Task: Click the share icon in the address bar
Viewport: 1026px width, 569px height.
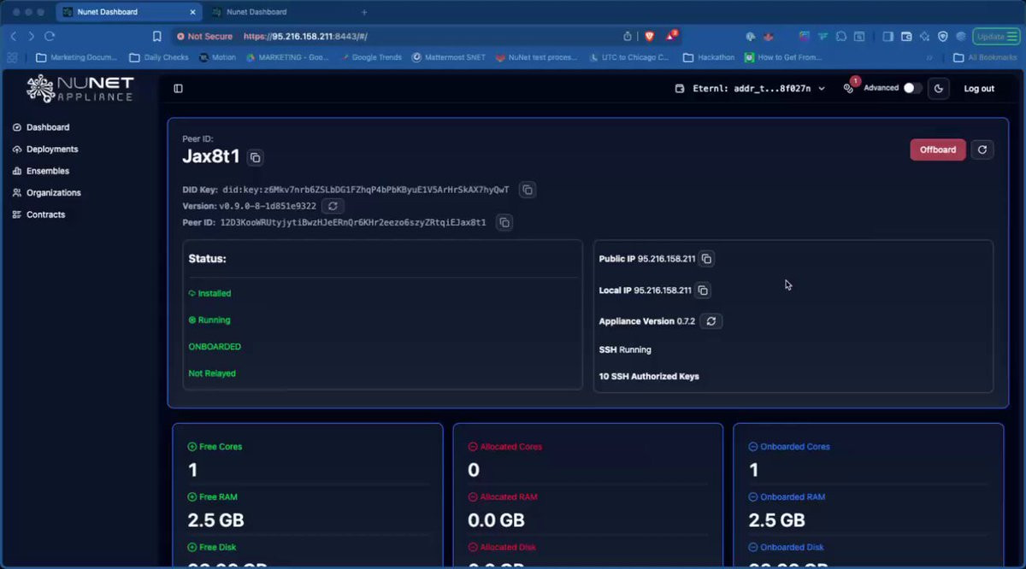Action: [x=628, y=37]
